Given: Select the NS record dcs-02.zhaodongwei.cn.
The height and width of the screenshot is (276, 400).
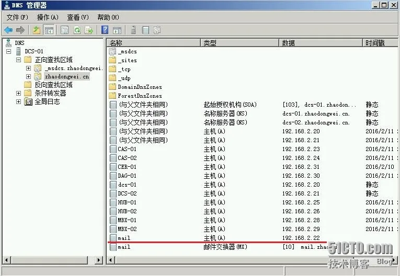Looking at the screenshot, I should coord(253,122).
